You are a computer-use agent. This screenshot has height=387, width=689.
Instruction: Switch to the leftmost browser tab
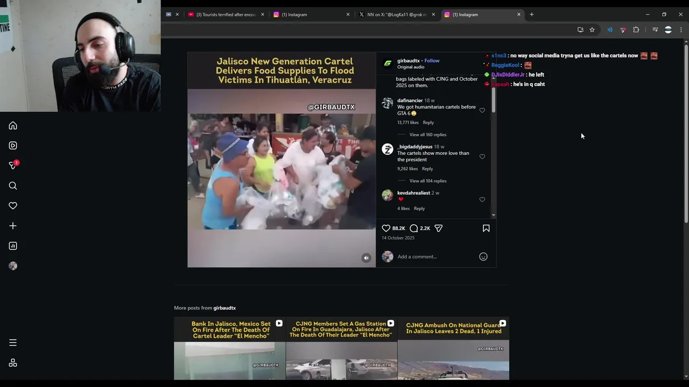[x=172, y=15]
